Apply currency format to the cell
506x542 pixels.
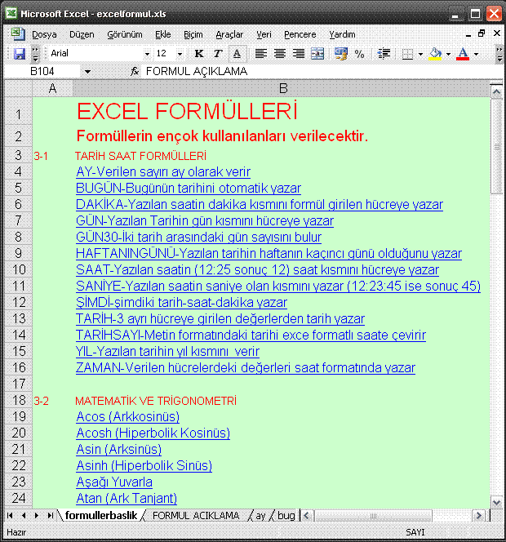[340, 54]
